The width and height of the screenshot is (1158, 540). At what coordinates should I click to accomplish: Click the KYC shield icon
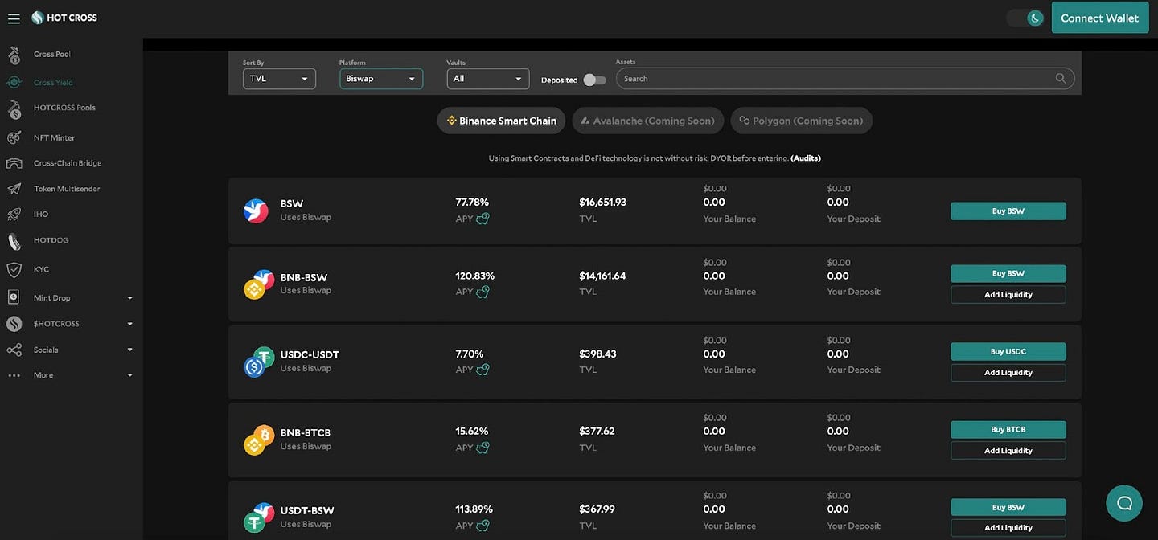pyautogui.click(x=14, y=269)
